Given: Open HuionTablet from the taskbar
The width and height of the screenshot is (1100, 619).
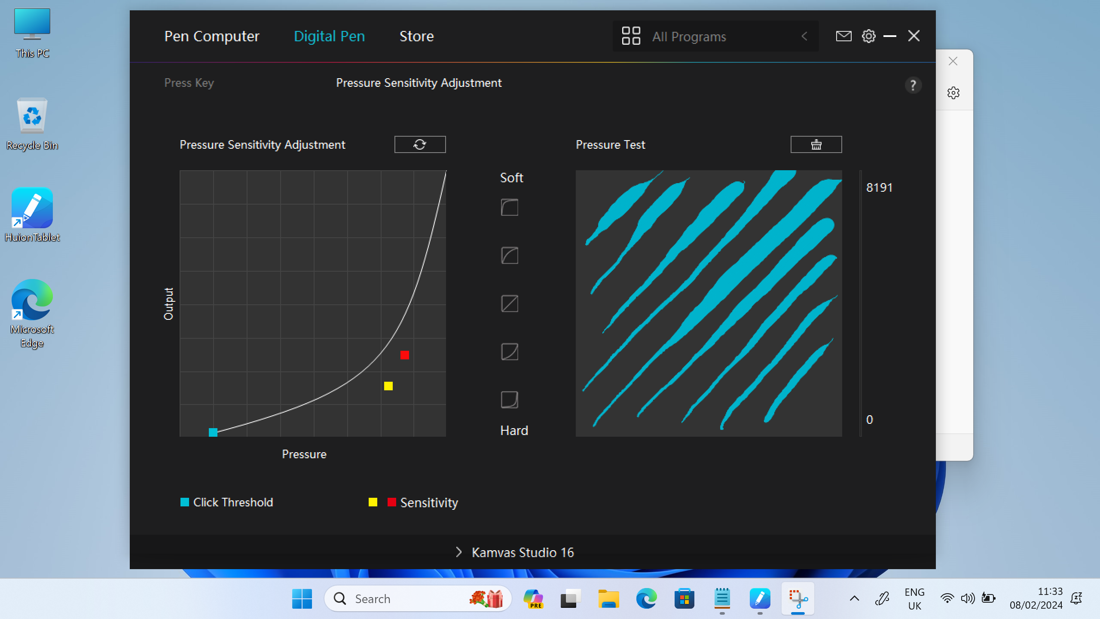Looking at the screenshot, I should pyautogui.click(x=759, y=598).
